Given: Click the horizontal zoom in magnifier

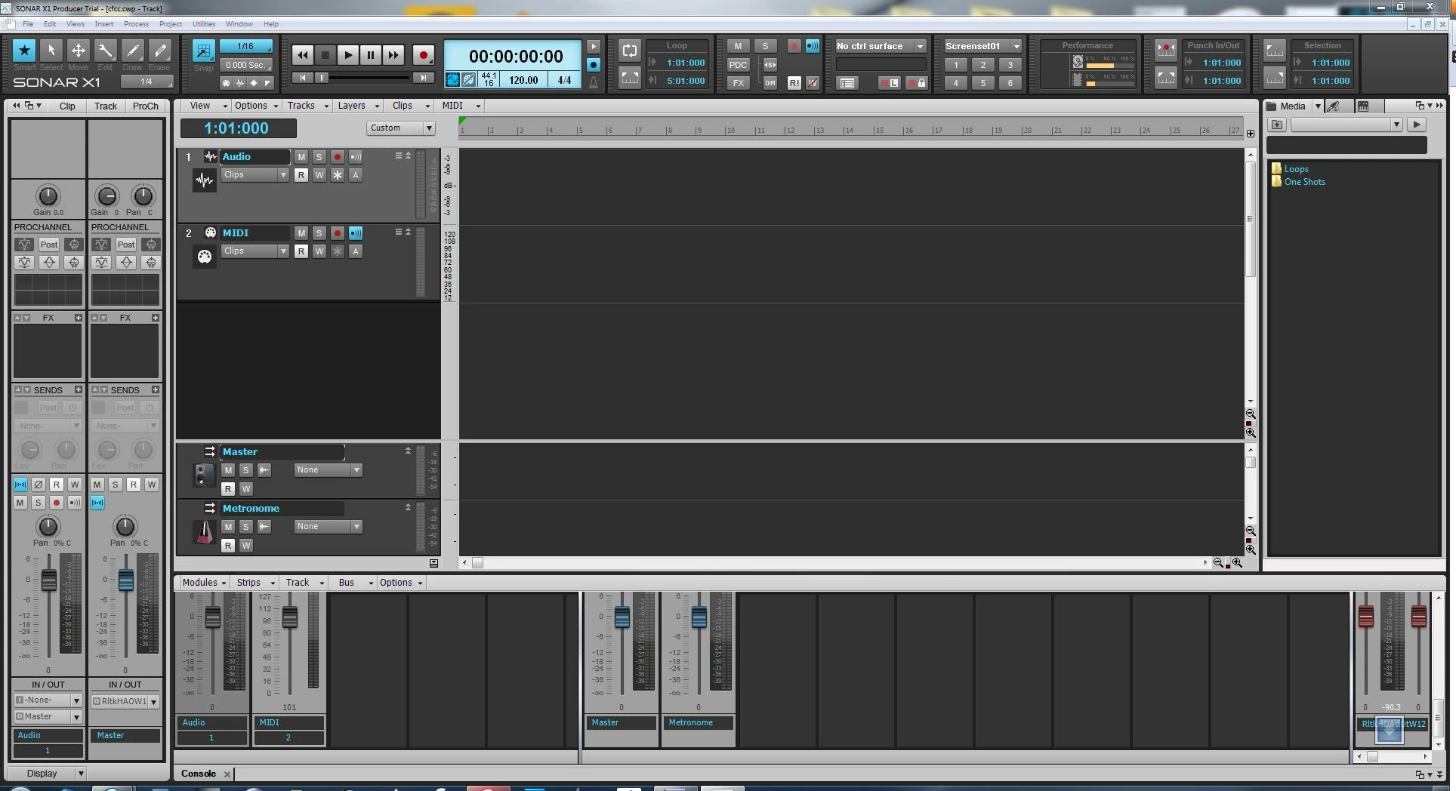Looking at the screenshot, I should point(1237,563).
